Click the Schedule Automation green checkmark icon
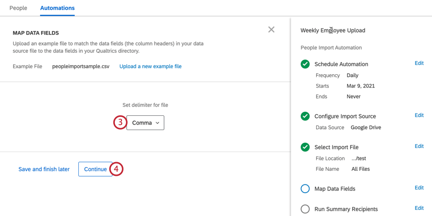Screen dimensions: 432x216 [x=305, y=64]
